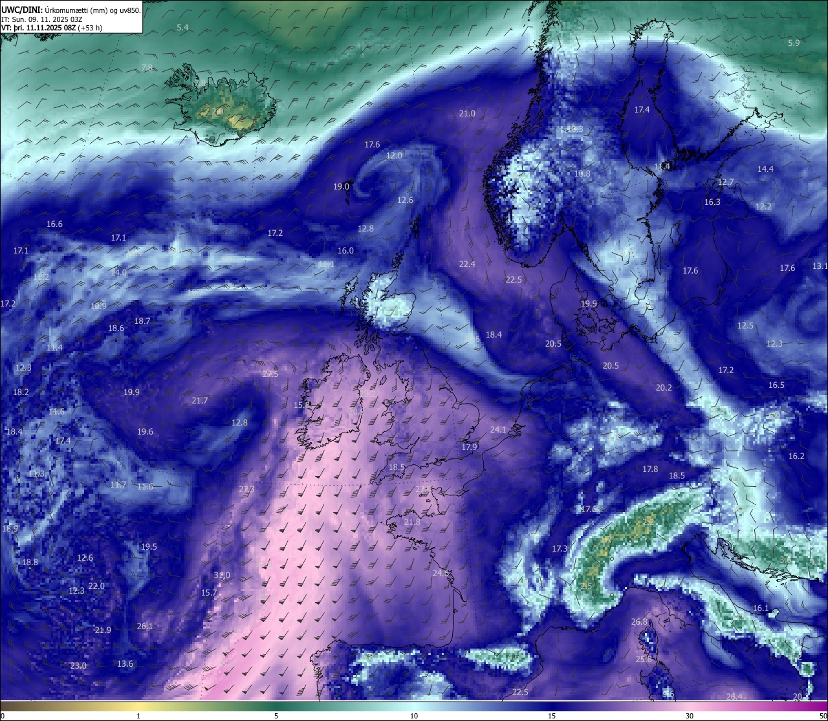Screen dimensions: 828x721
Task: Click the 17.8 value on the map
Action: pos(650,469)
